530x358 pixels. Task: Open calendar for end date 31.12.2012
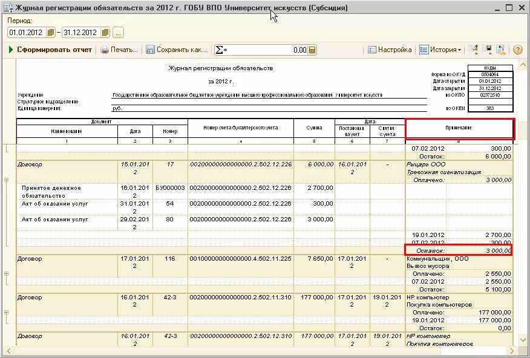105,33
